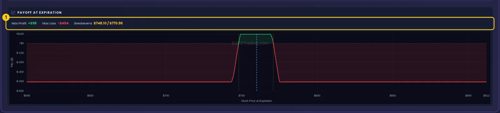Click the chart icon beside Payoff at Expiration

13,12
